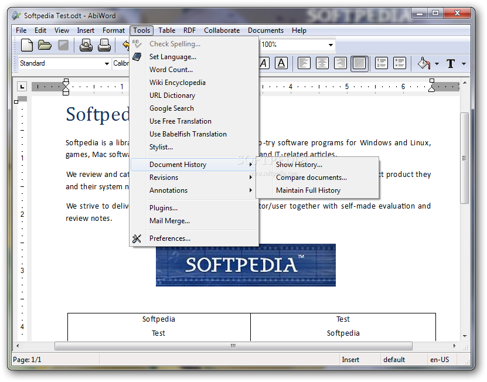Open Stylist... from Tools menu
487x382 pixels.
click(x=195, y=147)
